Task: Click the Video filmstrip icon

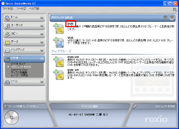Action: click(x=7, y=59)
